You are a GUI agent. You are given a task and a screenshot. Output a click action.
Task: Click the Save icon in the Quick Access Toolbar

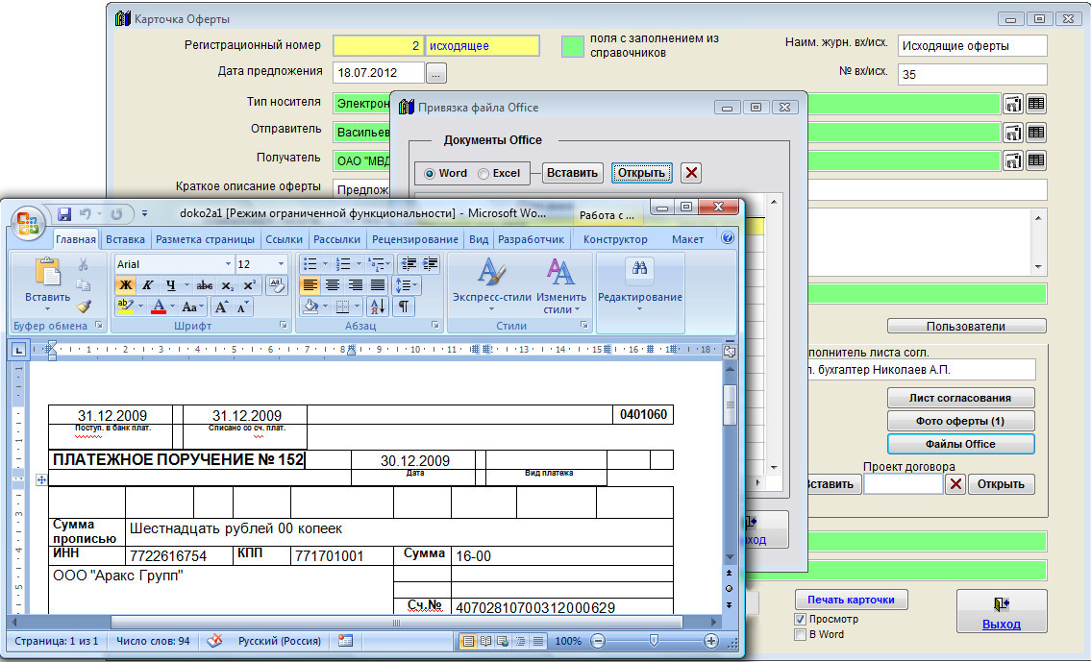pyautogui.click(x=64, y=213)
